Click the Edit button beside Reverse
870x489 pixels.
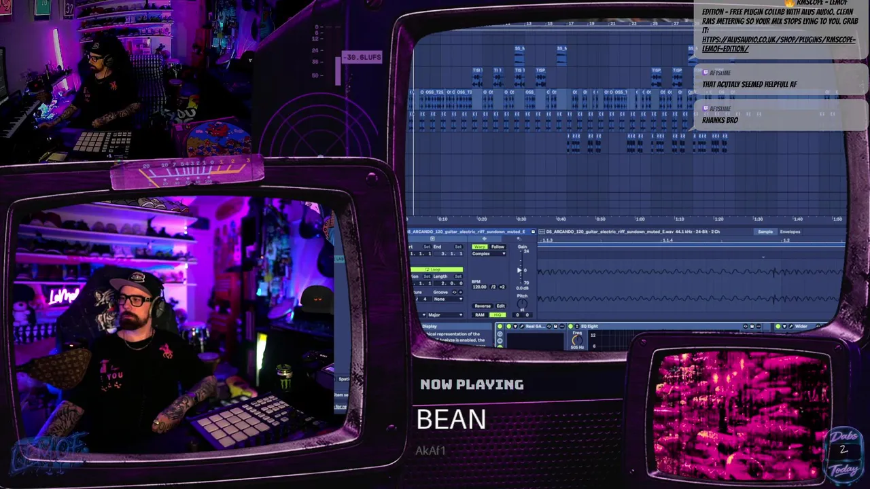[501, 306]
